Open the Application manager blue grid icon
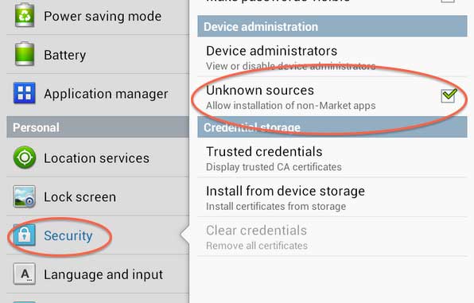The width and height of the screenshot is (474, 303). pos(25,93)
